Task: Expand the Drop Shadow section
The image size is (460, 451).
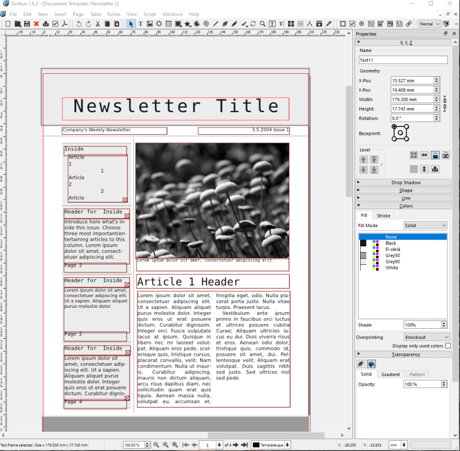Action: pyautogui.click(x=406, y=183)
